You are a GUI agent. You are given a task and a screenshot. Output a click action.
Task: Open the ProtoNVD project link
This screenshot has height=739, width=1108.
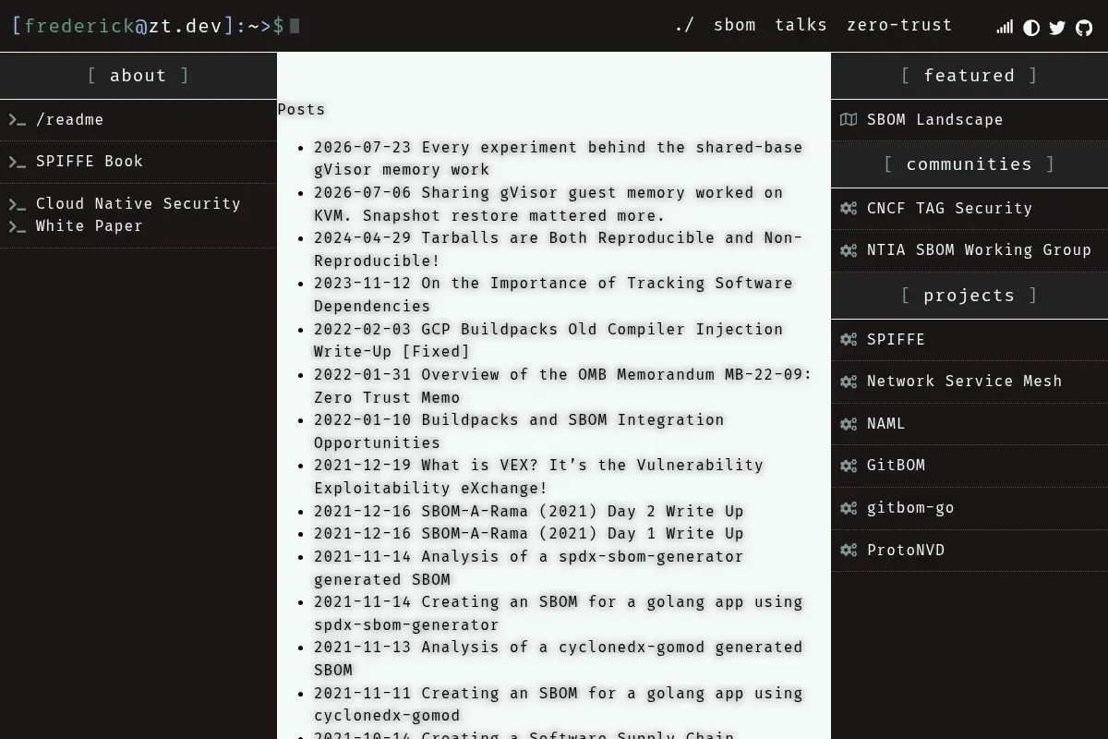click(x=906, y=551)
